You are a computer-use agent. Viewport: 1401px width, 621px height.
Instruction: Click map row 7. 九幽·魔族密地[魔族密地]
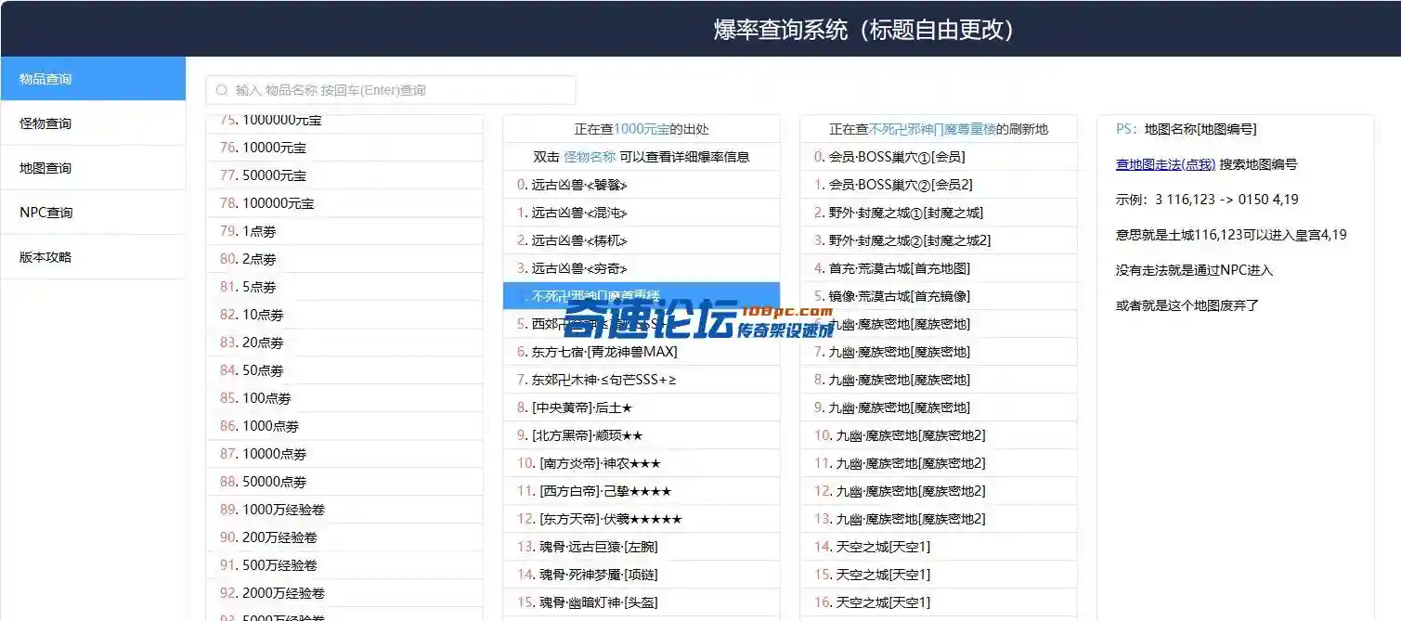point(939,352)
